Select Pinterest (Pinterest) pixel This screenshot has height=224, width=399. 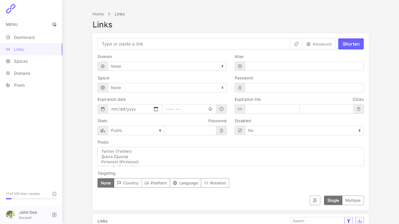coord(120,162)
